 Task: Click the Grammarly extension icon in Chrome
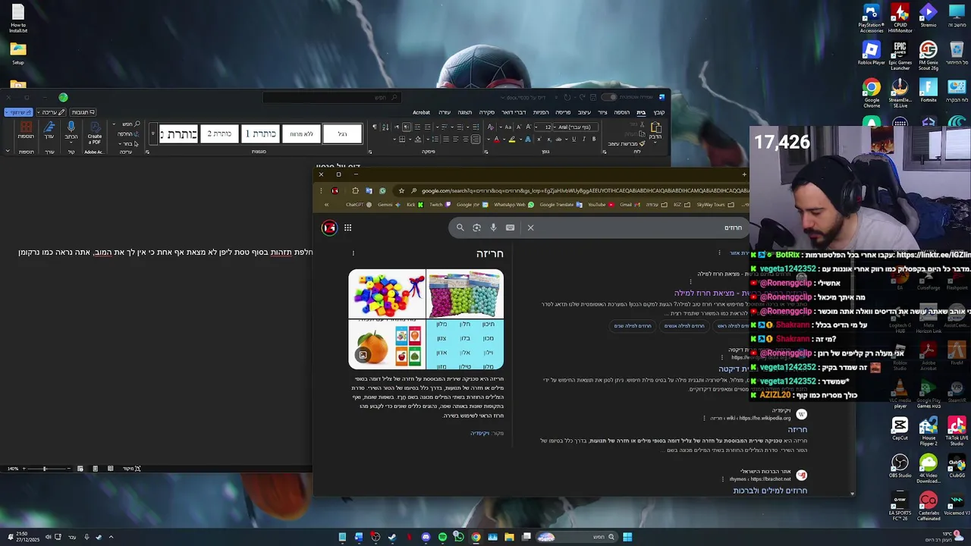pyautogui.click(x=382, y=190)
